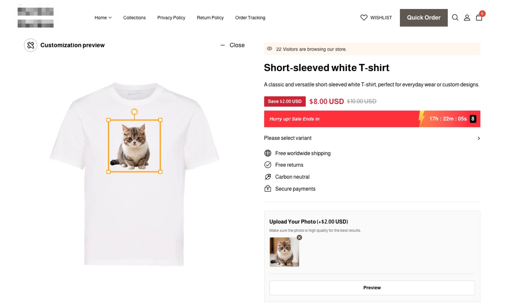Click the cat design on the T-shirt
The height and width of the screenshot is (304, 510).
(x=134, y=146)
